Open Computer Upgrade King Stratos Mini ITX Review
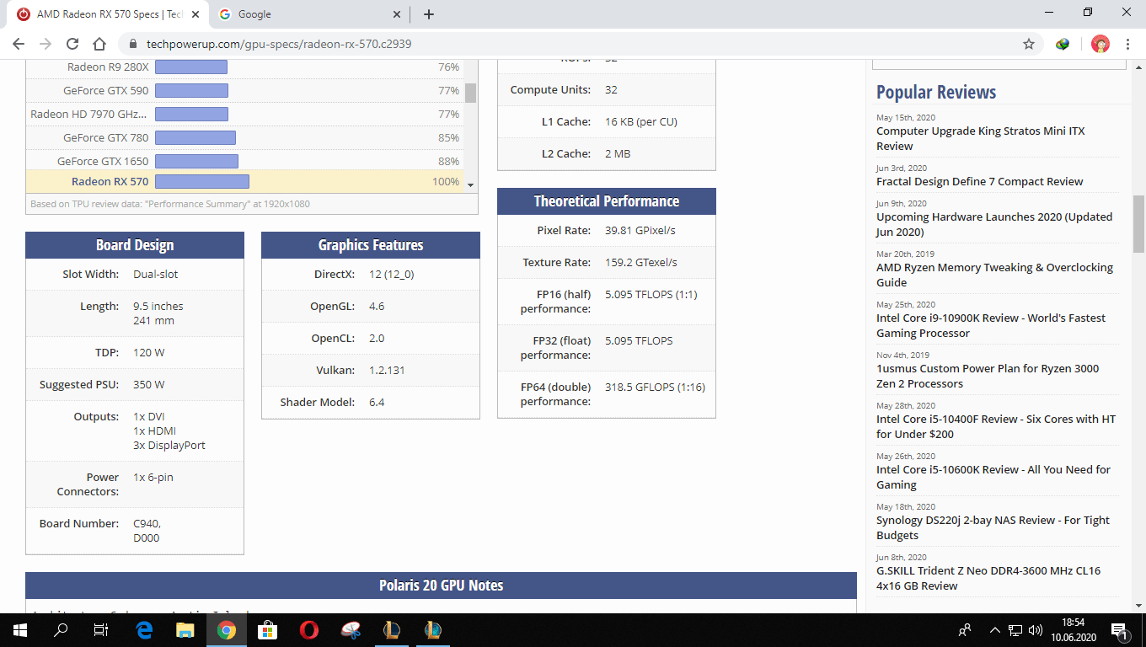Screen dimensions: 1146x647 (x=980, y=138)
